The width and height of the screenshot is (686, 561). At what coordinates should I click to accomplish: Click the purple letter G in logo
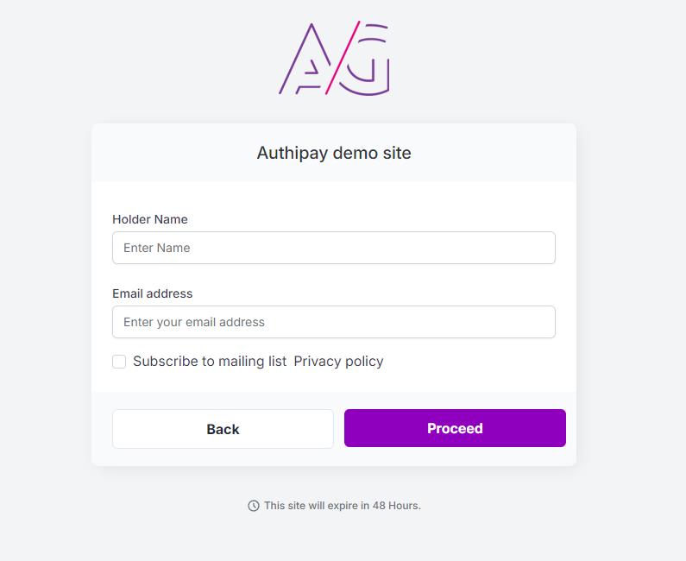tap(364, 60)
